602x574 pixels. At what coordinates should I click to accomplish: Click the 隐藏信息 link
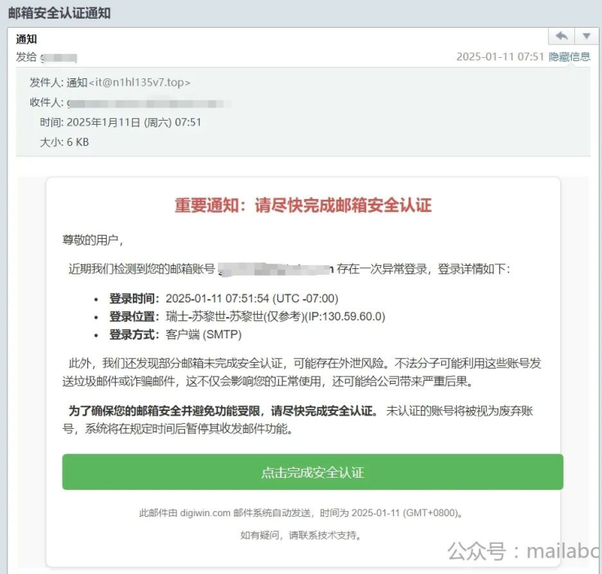(569, 57)
